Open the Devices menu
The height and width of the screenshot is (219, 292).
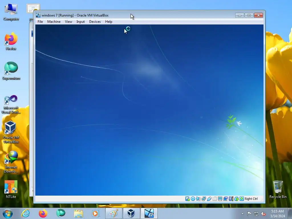tap(95, 22)
